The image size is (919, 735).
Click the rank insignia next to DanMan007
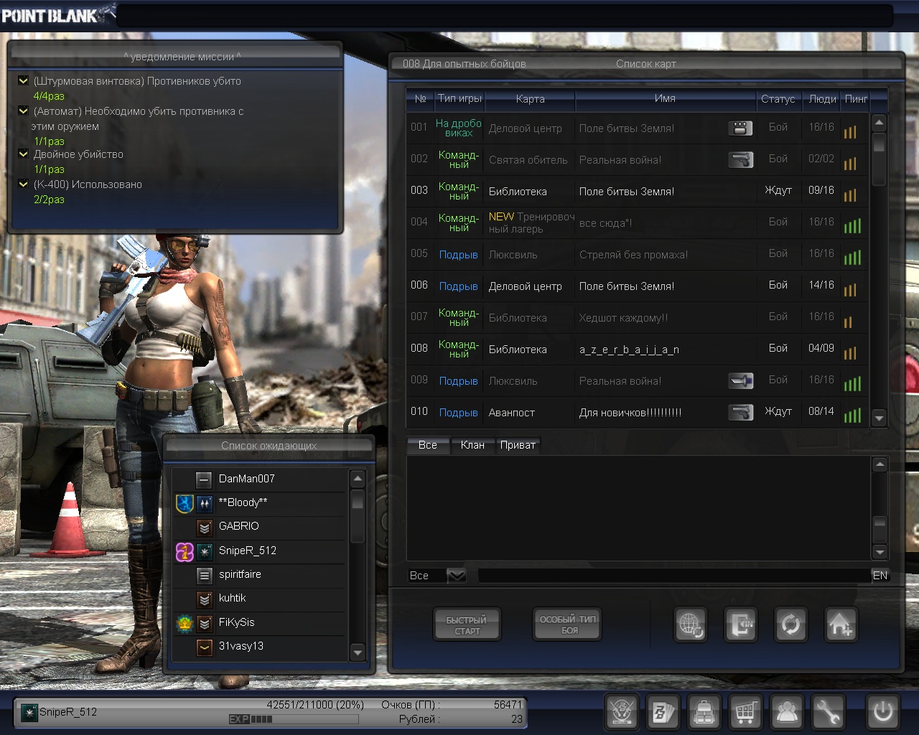coord(205,479)
